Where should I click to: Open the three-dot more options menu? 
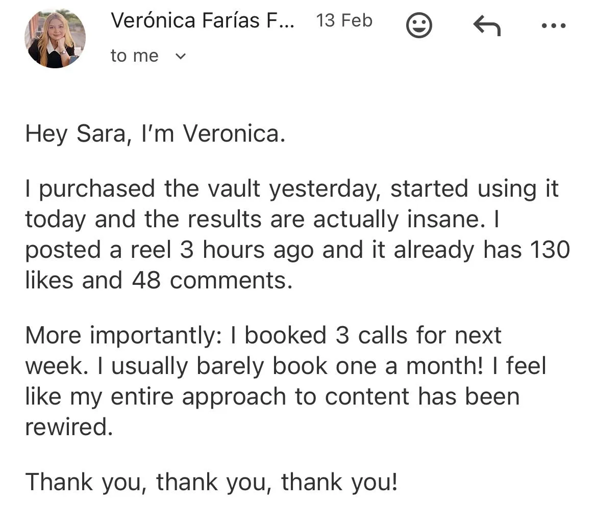(x=553, y=25)
